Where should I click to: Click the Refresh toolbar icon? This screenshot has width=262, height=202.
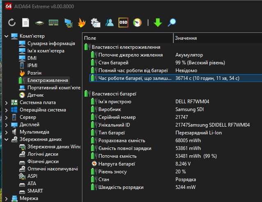click(x=12, y=23)
